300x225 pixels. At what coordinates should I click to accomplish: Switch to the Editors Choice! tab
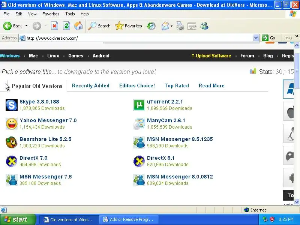tap(137, 85)
